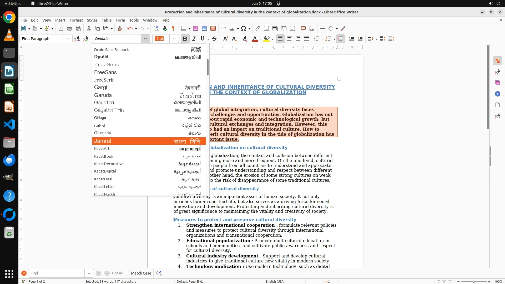Open Visual Studio Code from dock
Screen dimensions: 505x284
tap(9, 124)
